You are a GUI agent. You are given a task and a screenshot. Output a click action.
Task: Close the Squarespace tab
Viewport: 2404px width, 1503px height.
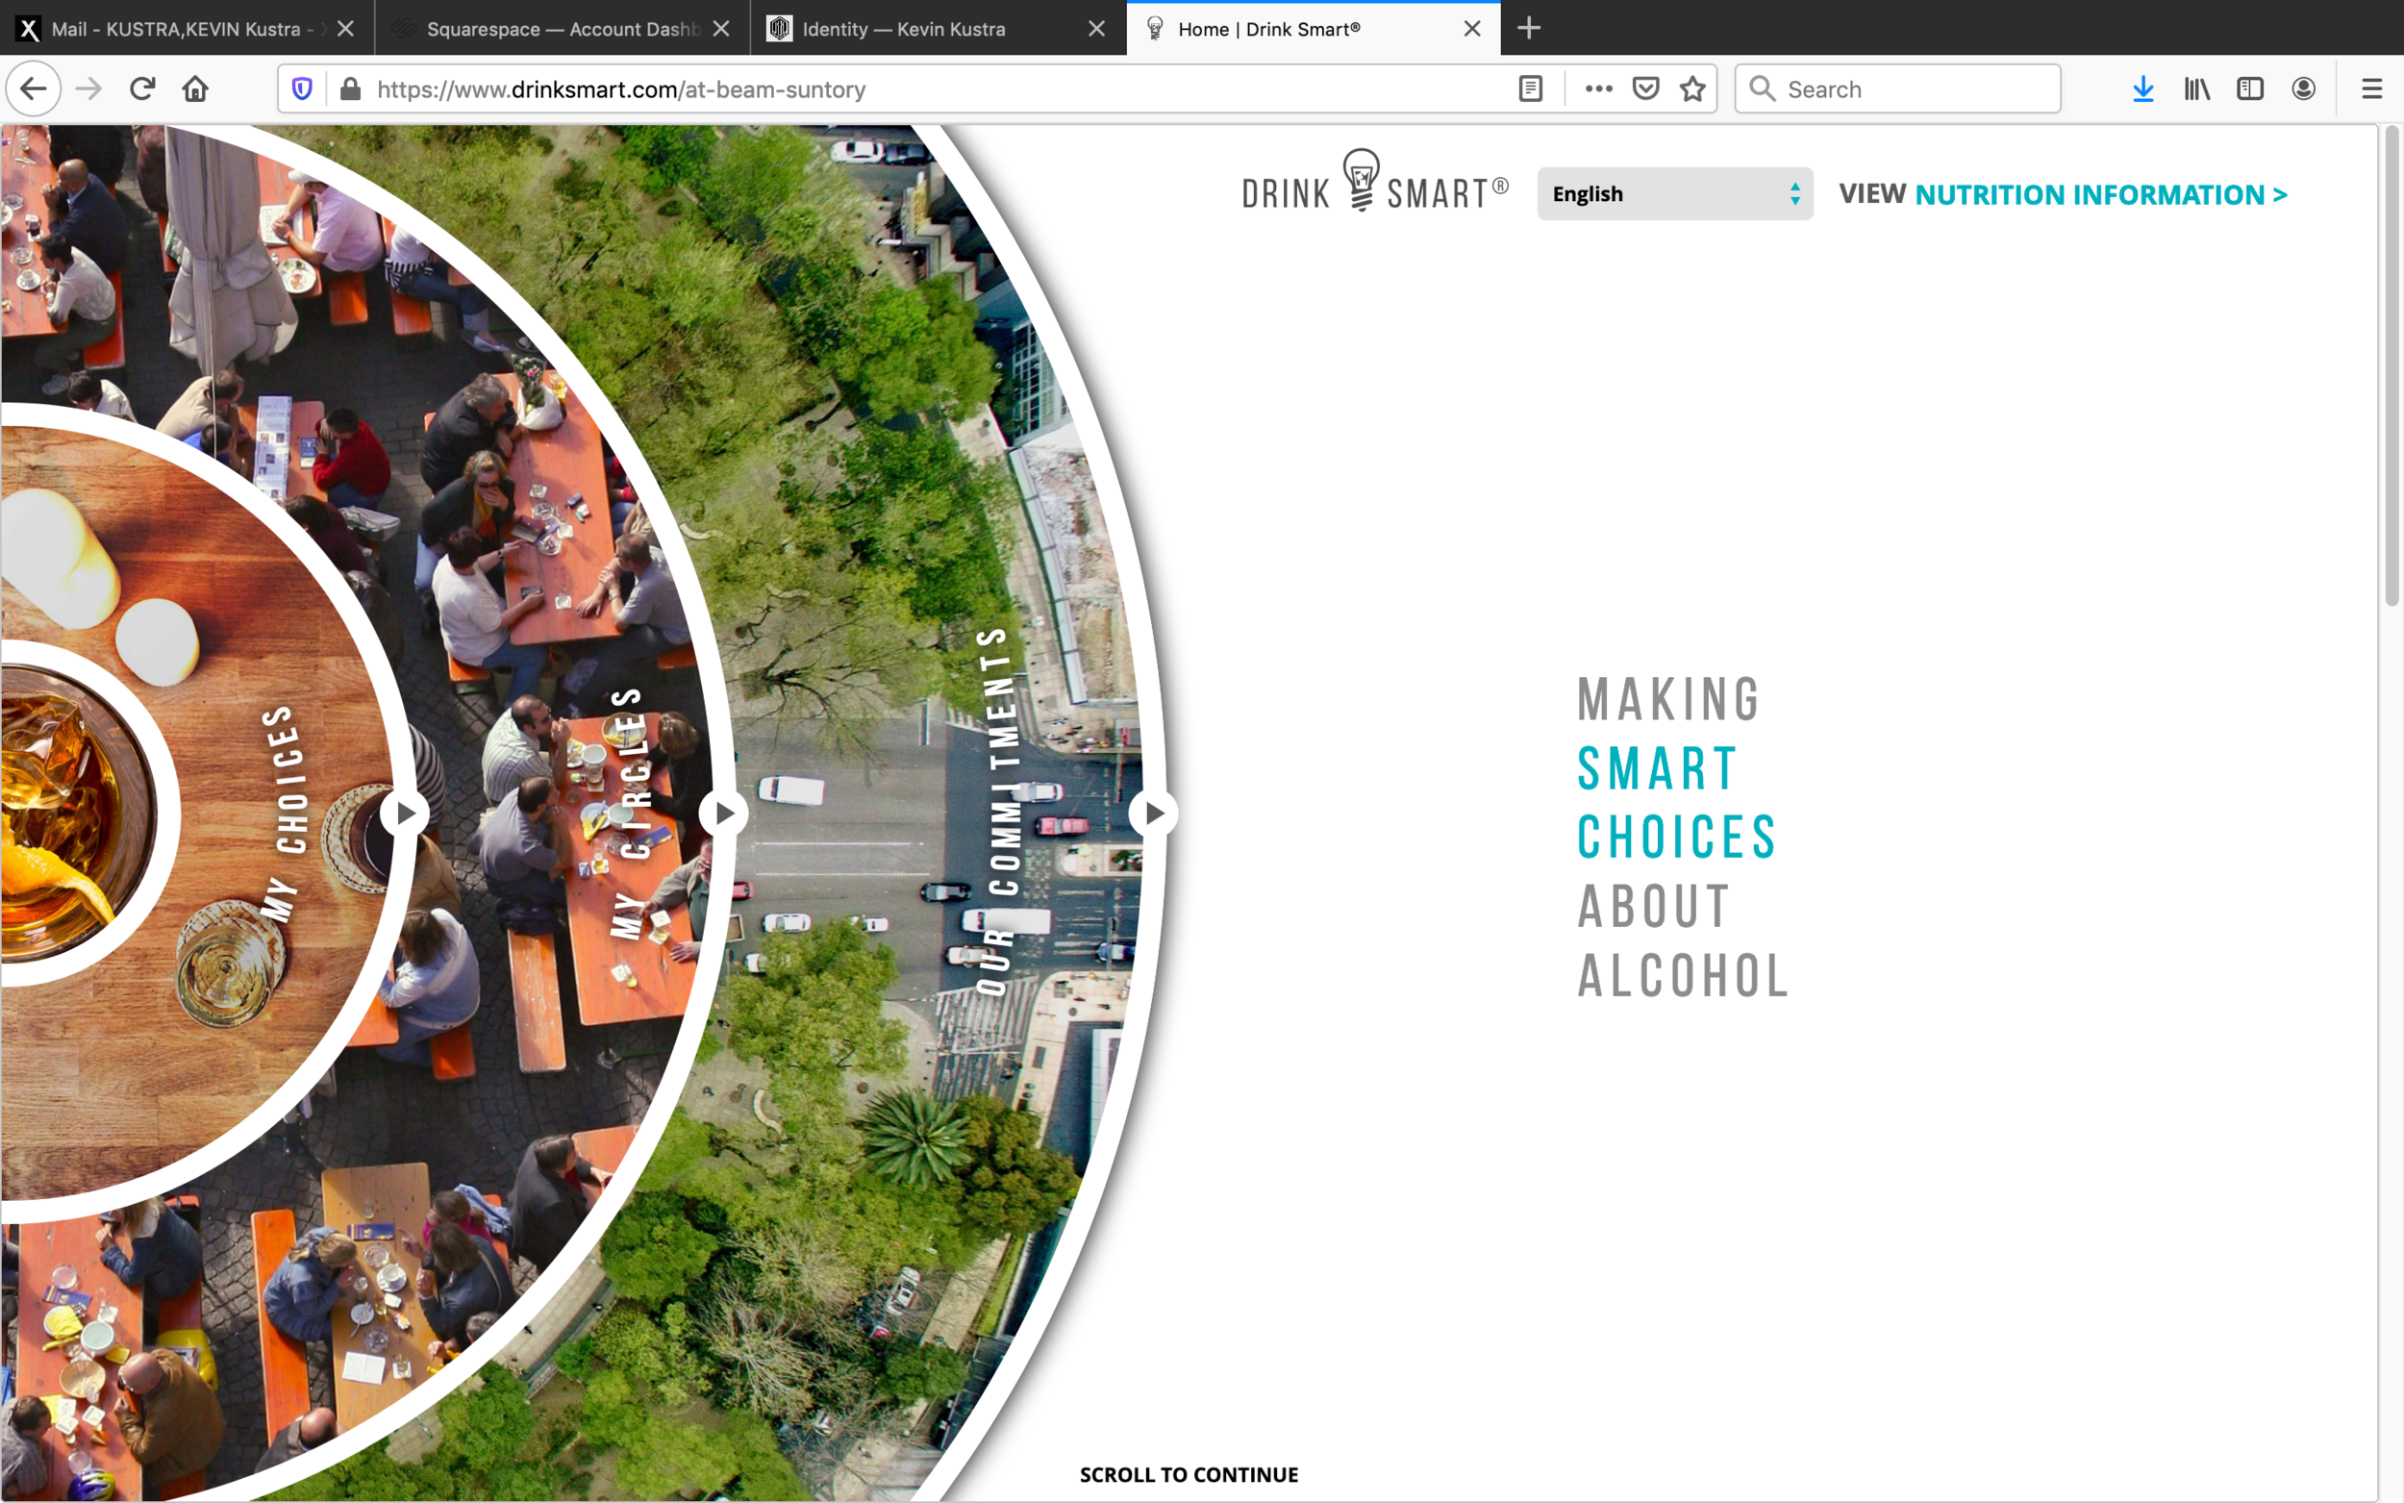click(721, 29)
